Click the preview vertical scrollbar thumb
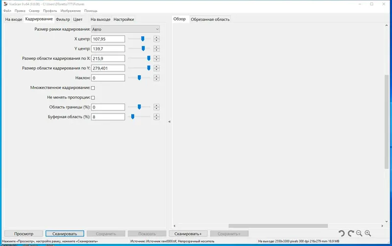 click(x=387, y=122)
